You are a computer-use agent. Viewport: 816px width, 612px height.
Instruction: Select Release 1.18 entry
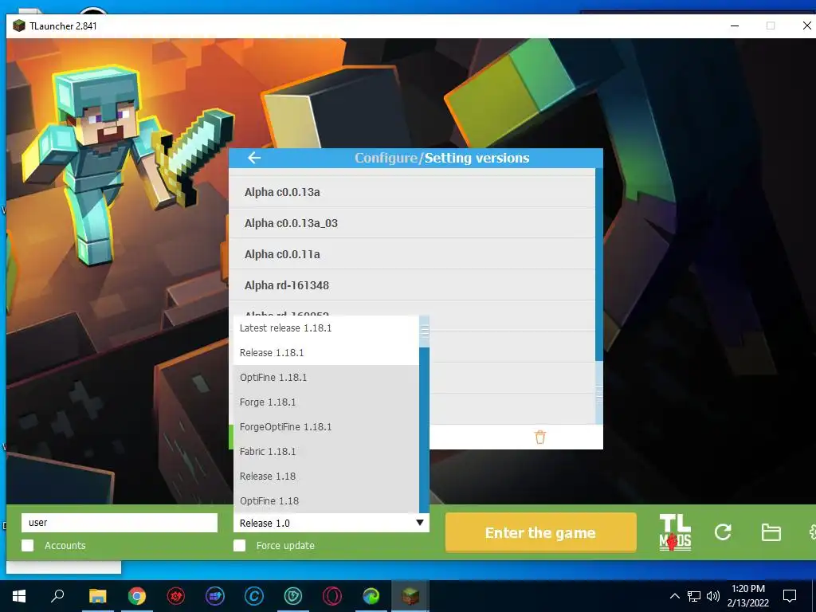(326, 477)
